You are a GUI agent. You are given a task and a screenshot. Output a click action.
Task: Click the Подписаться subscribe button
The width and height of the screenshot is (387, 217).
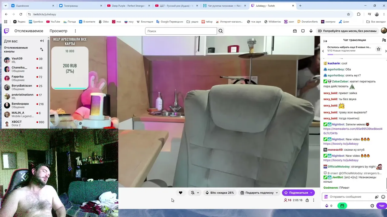pos(298,193)
